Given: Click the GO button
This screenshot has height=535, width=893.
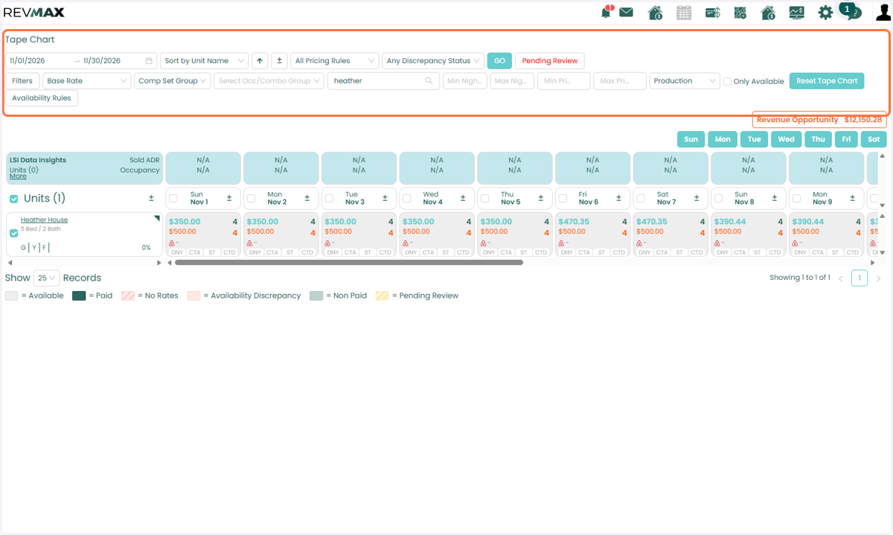Looking at the screenshot, I should (499, 61).
